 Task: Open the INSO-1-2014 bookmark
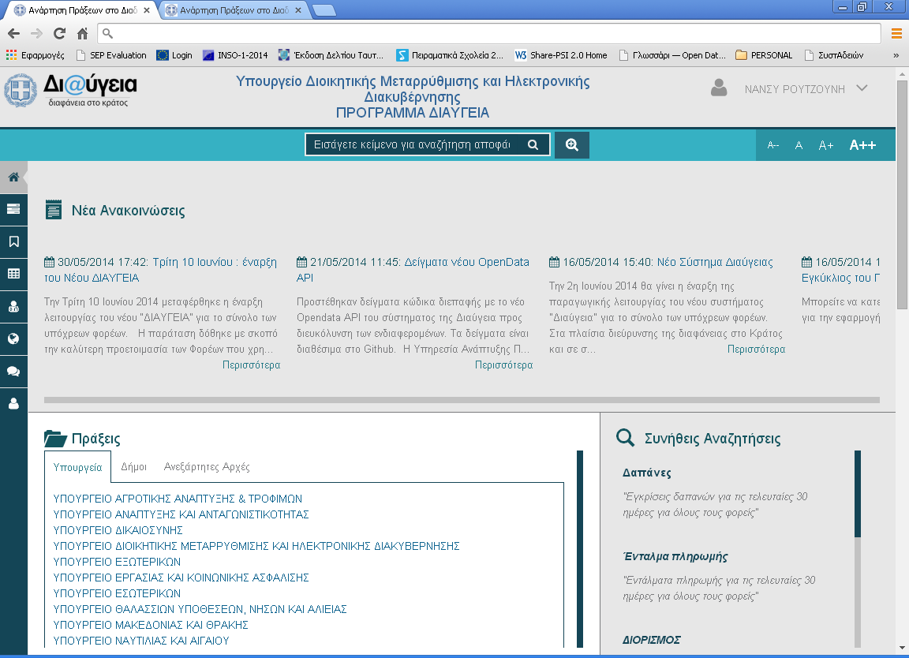point(235,55)
